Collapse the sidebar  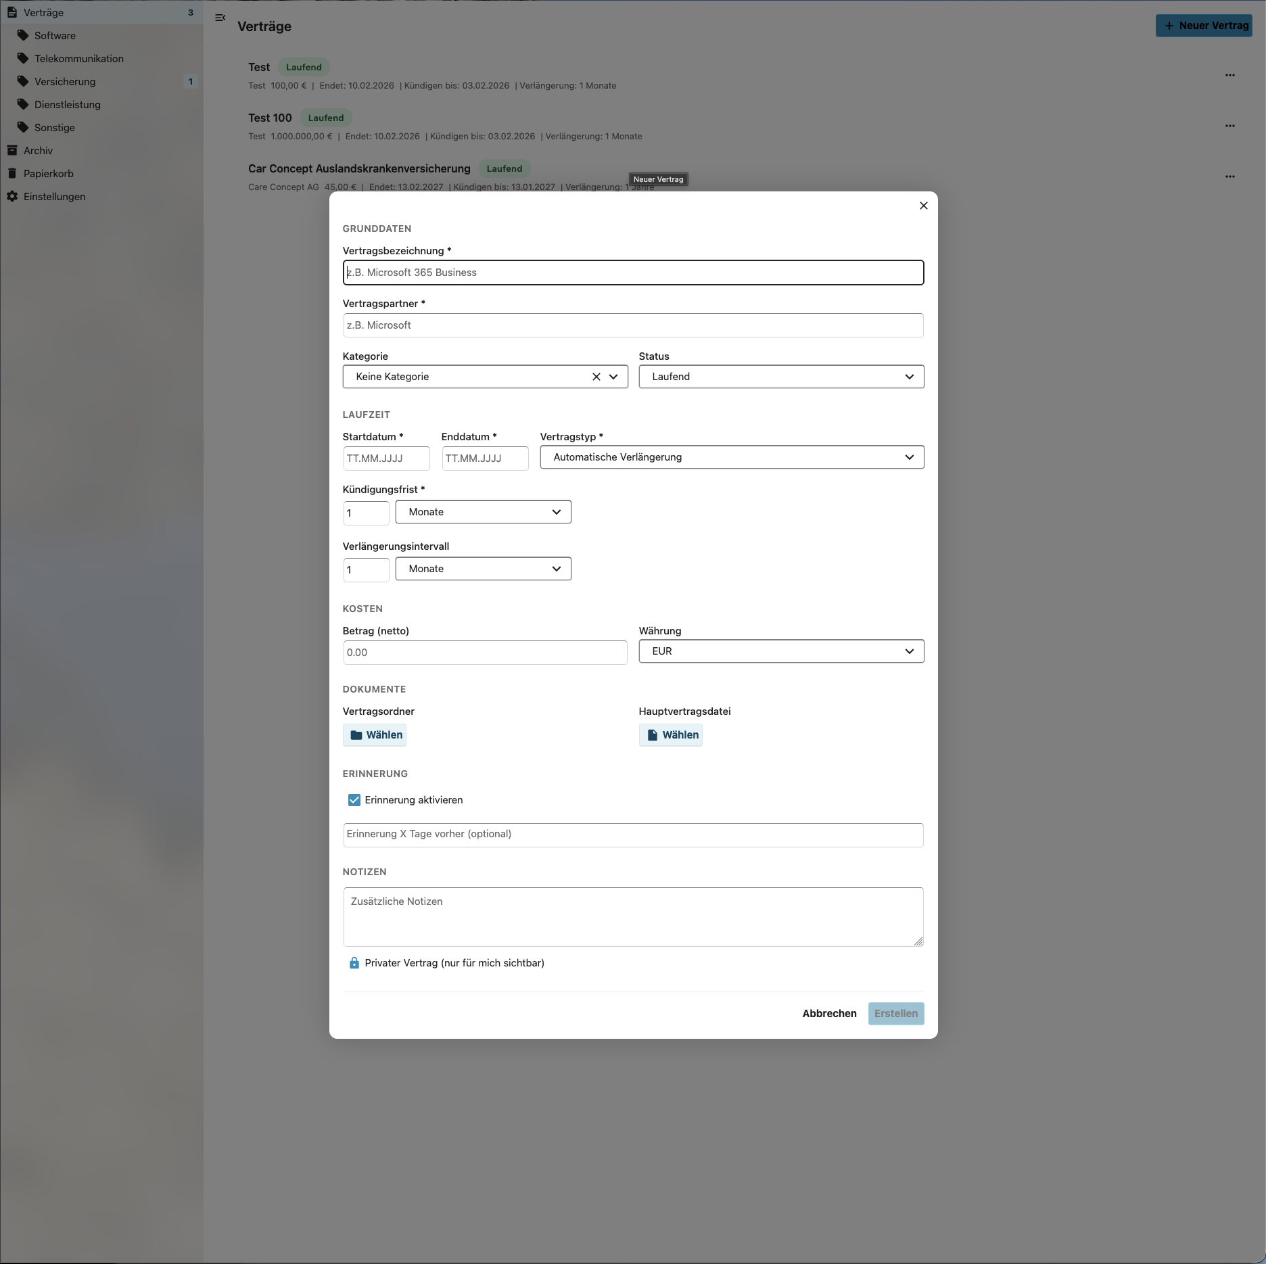coord(220,18)
